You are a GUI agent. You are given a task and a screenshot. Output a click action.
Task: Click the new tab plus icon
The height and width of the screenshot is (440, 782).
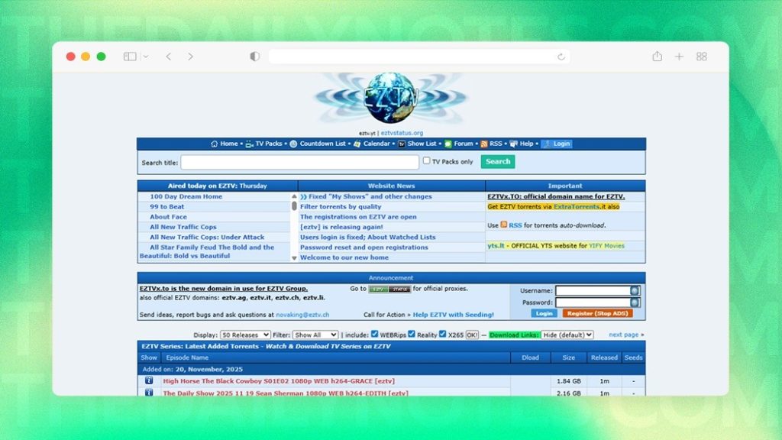point(679,57)
